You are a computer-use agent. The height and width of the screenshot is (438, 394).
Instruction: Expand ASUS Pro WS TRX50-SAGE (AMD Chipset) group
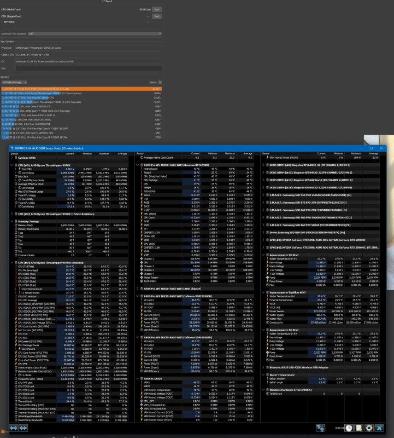(x=138, y=289)
